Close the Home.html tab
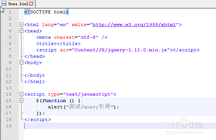The image size is (216, 140). click(31, 4)
